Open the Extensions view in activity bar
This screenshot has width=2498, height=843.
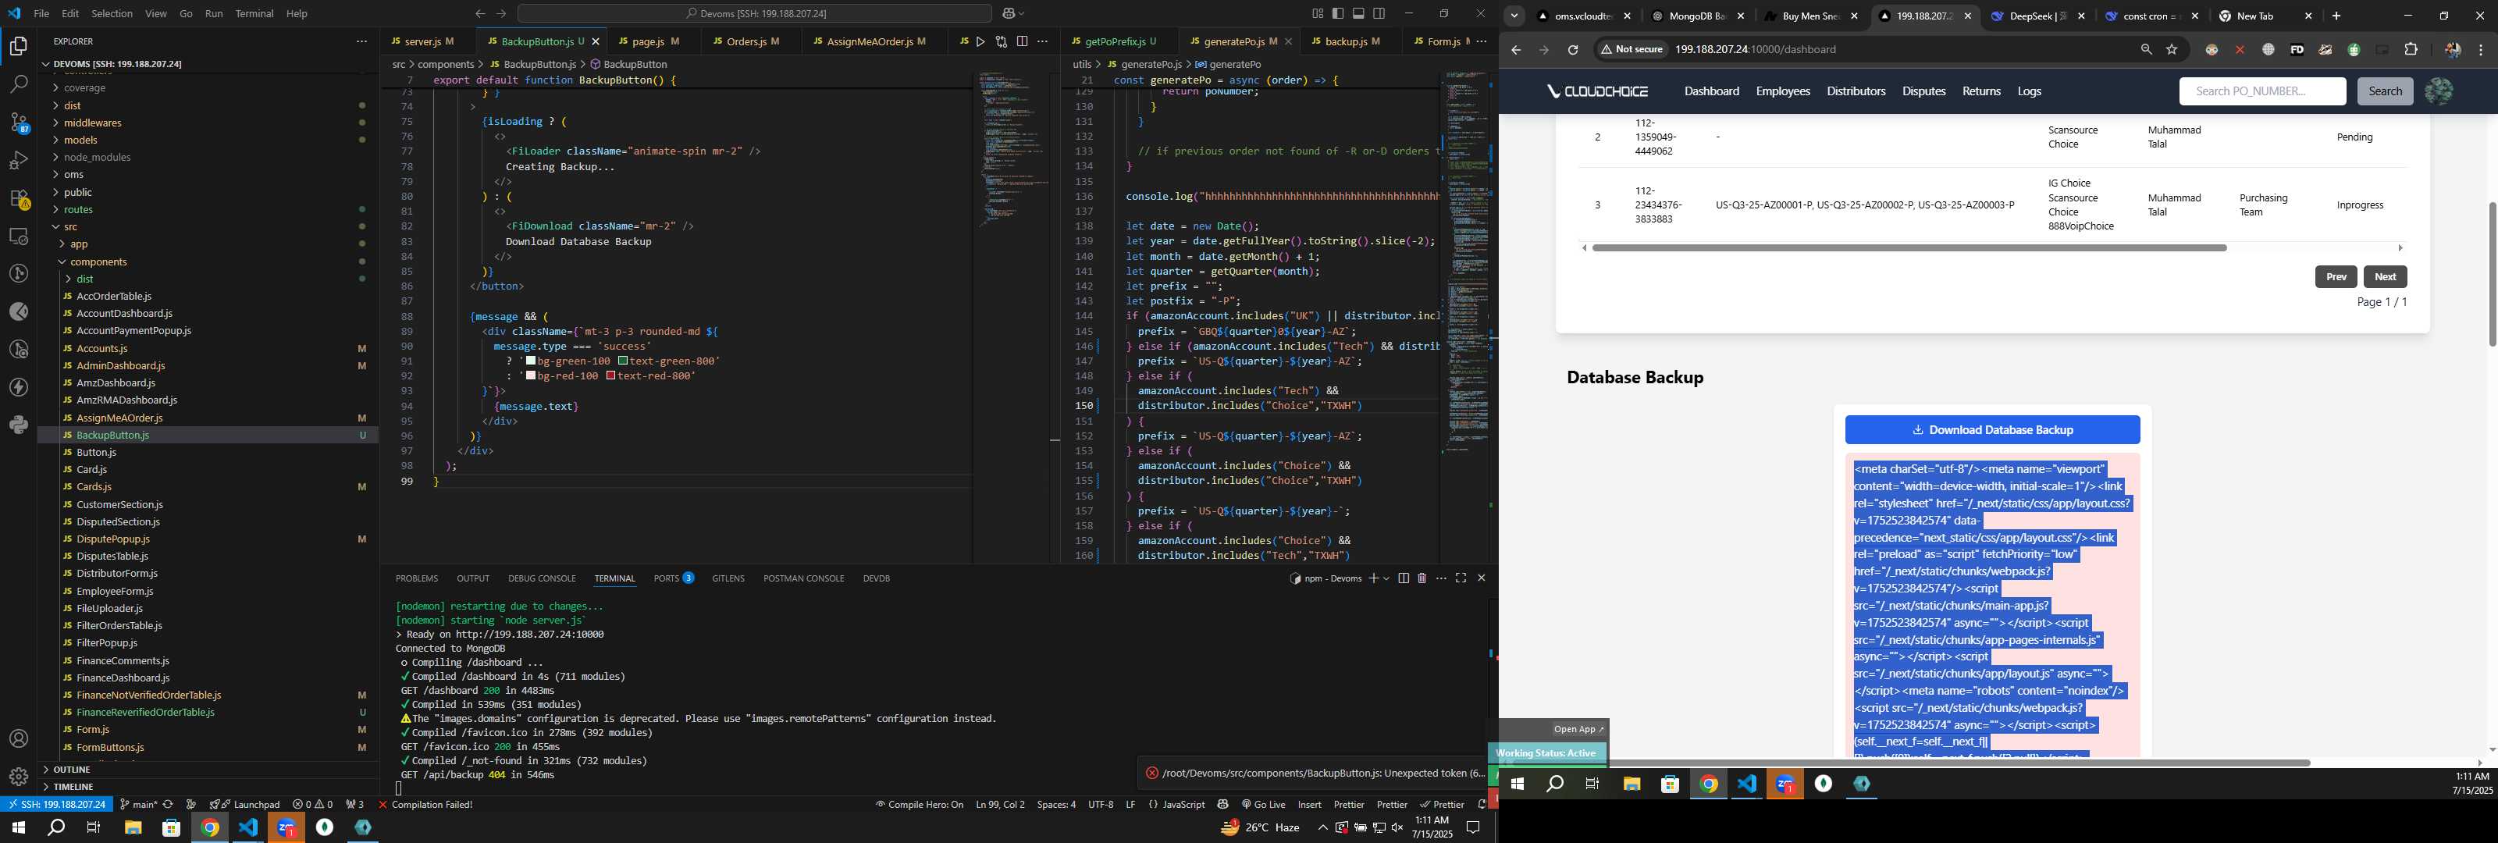[19, 198]
